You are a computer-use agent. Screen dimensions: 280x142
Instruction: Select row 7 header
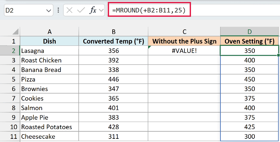(10, 98)
